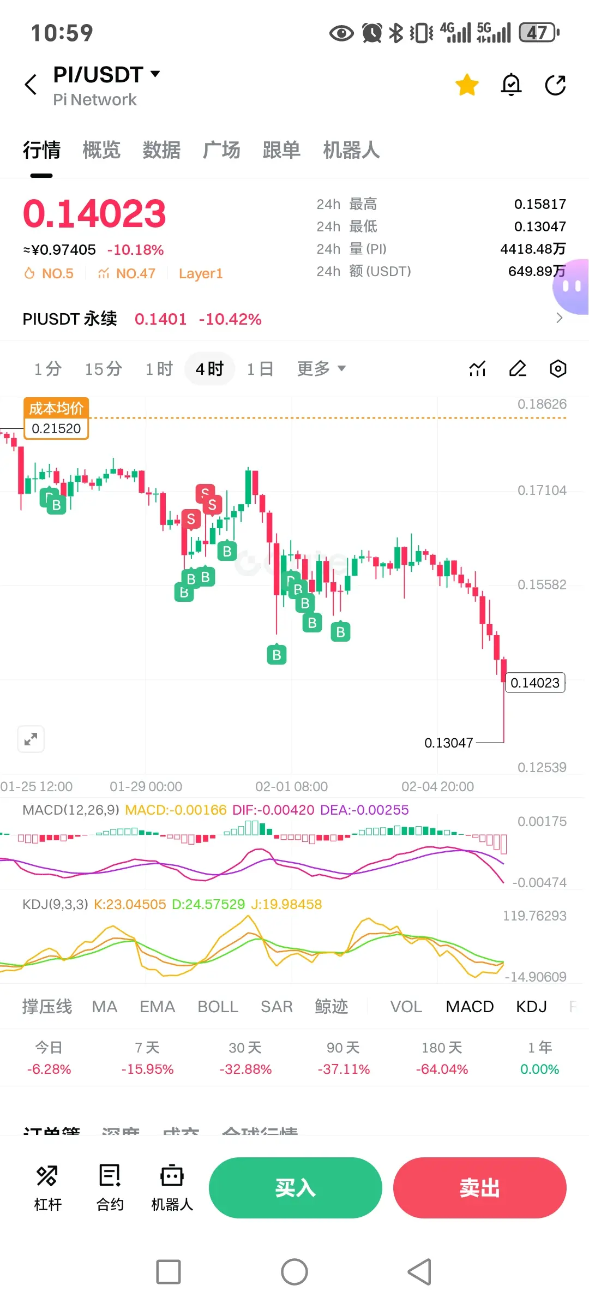
Task: Expand chart to fullscreen
Action: [31, 739]
